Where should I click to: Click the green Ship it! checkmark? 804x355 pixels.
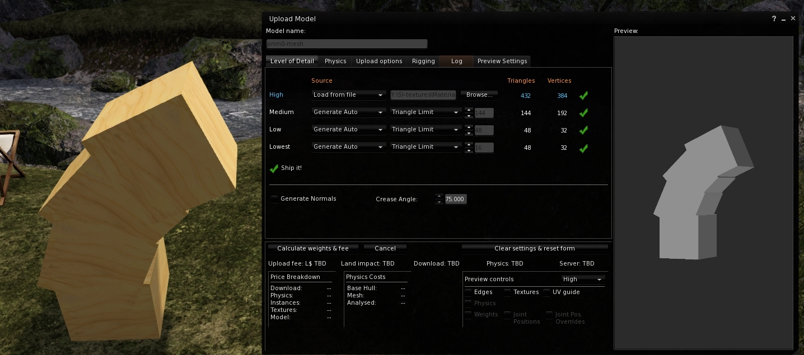point(274,168)
